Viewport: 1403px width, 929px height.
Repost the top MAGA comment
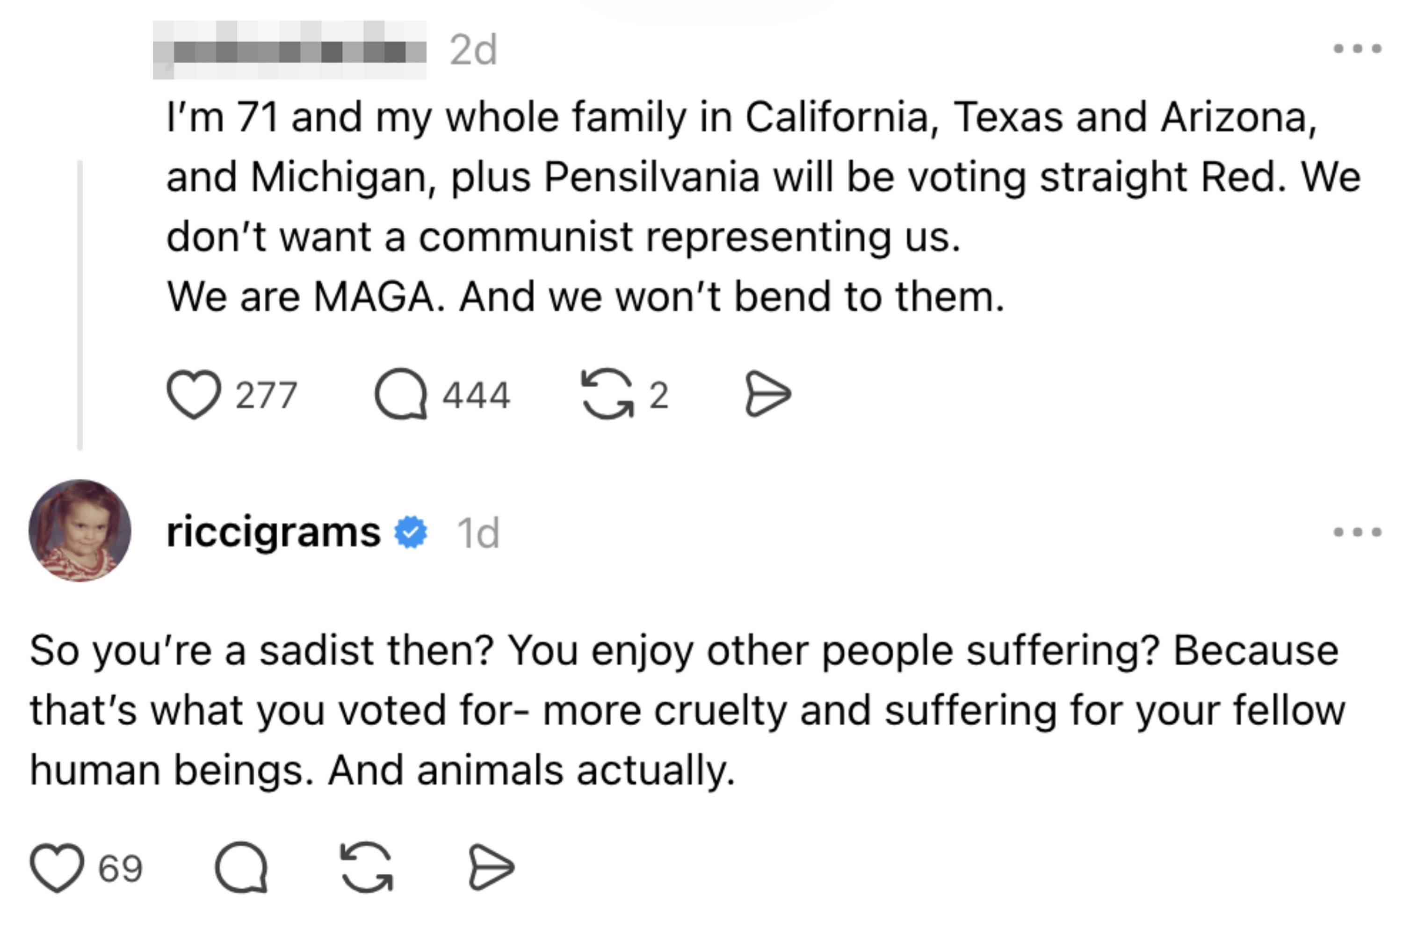[607, 395]
